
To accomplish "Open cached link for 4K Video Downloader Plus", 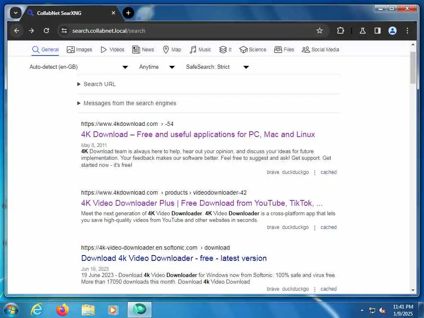I will tap(328, 227).
